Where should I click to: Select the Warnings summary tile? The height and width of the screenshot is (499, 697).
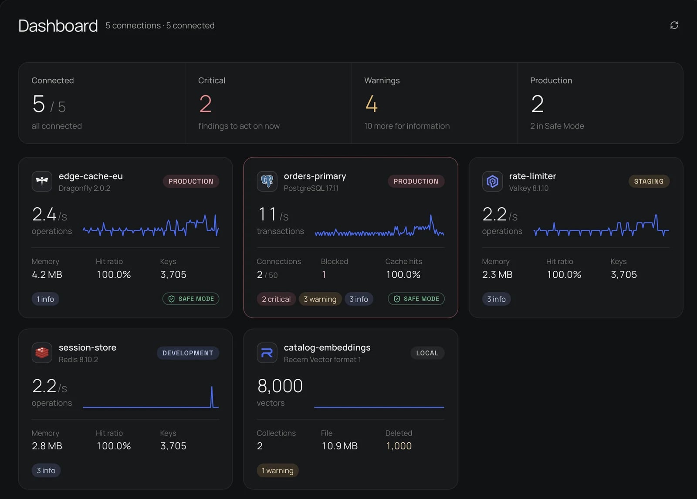pos(434,103)
